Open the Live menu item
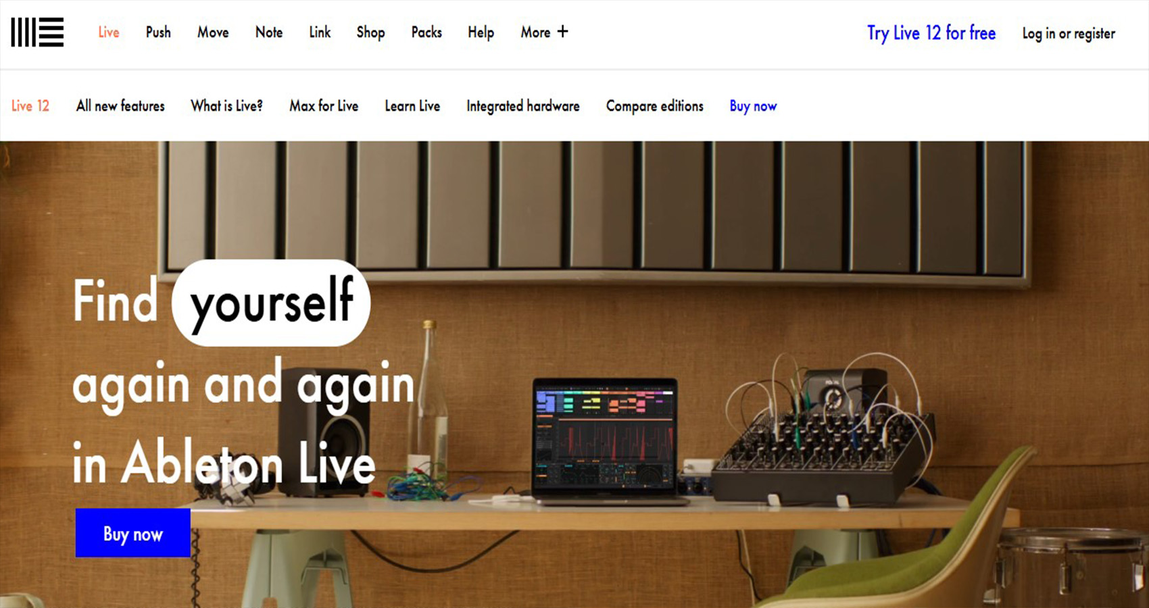Viewport: 1149px width, 608px height. [109, 32]
